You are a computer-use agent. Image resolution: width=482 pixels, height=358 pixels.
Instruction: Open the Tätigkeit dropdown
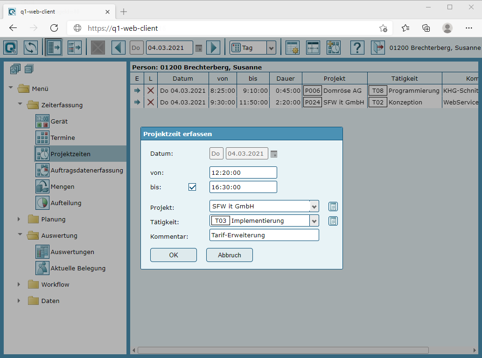click(x=314, y=221)
